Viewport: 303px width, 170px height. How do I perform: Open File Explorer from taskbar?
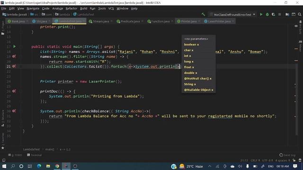pyautogui.click(x=48, y=166)
